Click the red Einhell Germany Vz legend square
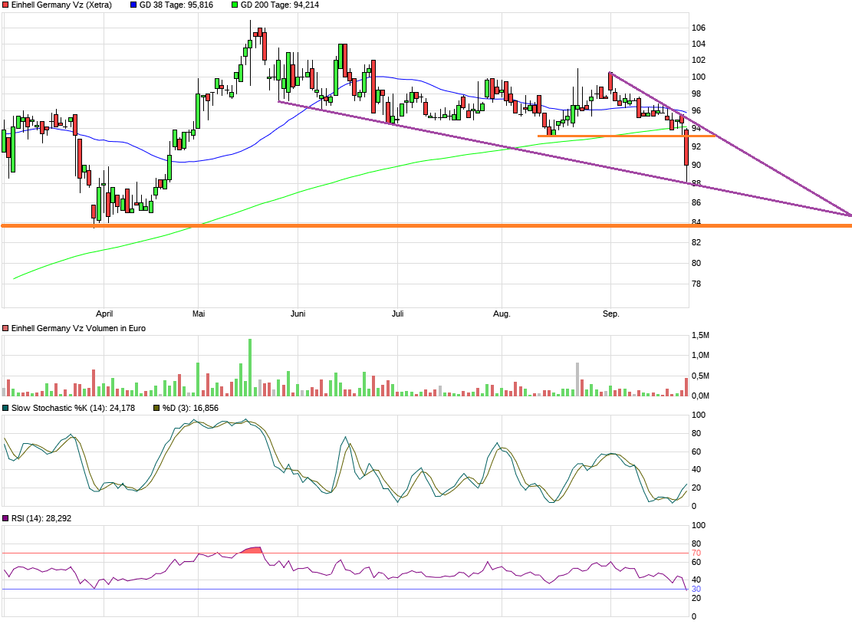The height and width of the screenshot is (624, 852). click(6, 5)
